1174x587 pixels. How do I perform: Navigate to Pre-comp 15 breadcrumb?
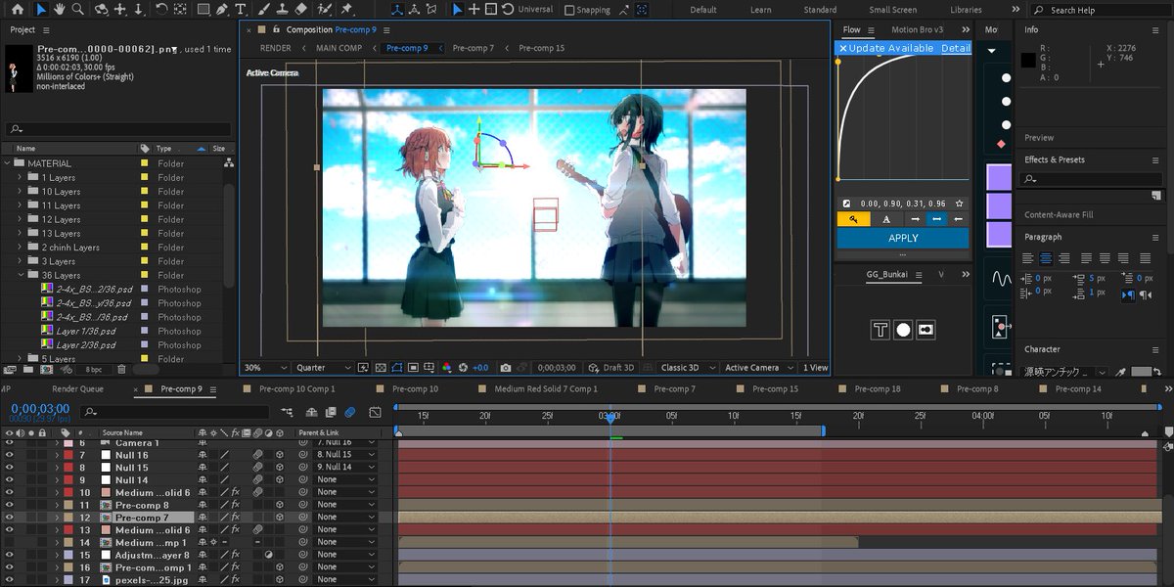[541, 48]
